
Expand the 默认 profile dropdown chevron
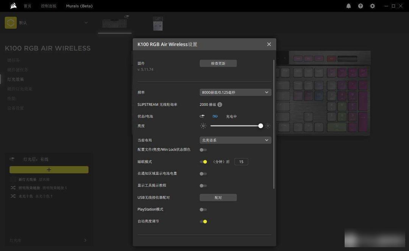pyautogui.click(x=86, y=23)
